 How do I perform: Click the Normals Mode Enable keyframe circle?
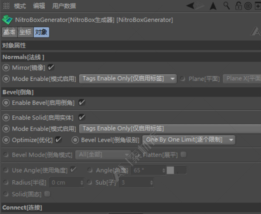pos(6,79)
